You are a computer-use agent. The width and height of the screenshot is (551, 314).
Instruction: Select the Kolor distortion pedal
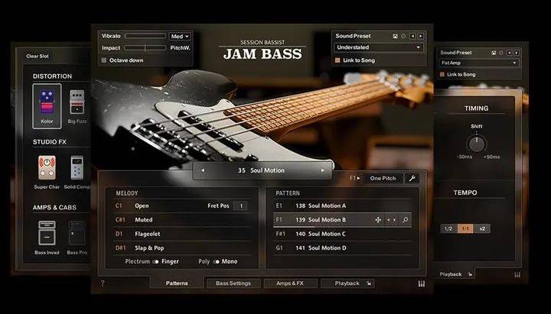pyautogui.click(x=47, y=106)
